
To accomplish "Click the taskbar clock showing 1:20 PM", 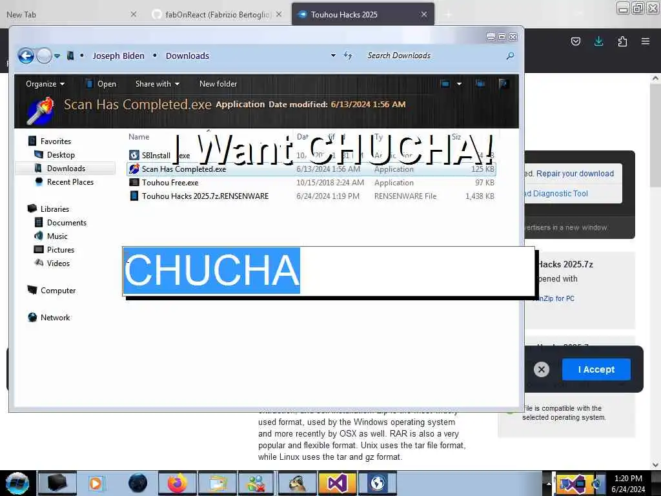I will coord(628,483).
